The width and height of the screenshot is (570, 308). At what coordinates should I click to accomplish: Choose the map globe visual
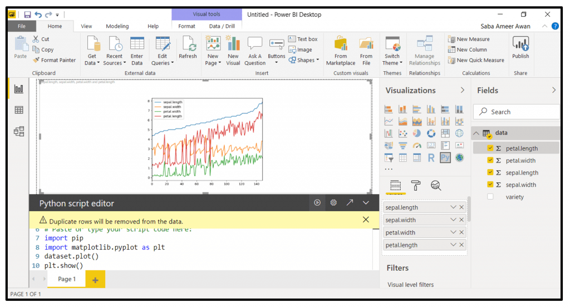tap(459, 133)
